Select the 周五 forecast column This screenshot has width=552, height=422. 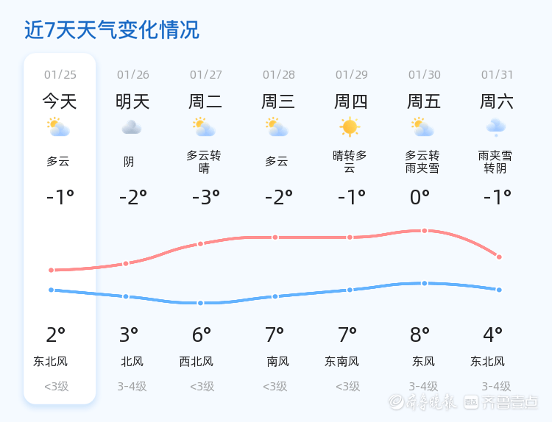tap(424, 101)
